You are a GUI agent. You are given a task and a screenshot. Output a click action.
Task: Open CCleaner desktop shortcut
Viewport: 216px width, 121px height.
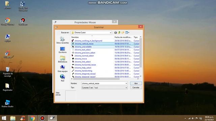pos(8,54)
